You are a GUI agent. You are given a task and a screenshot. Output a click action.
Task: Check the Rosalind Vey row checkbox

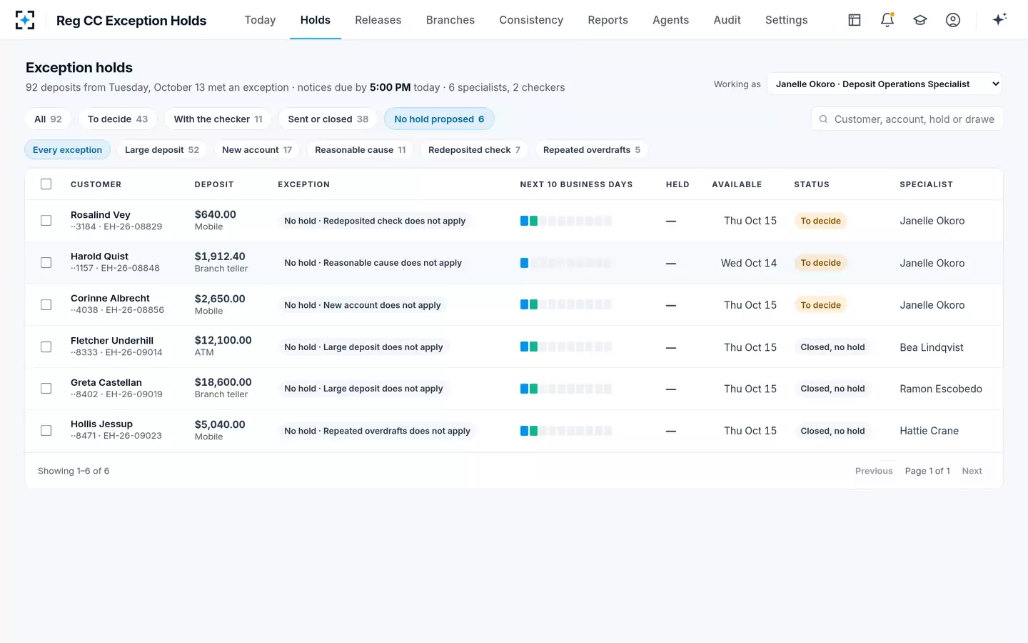coord(46,221)
